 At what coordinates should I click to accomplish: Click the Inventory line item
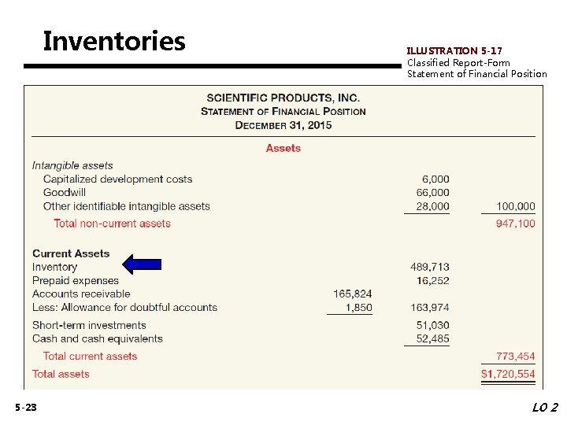pyautogui.click(x=54, y=267)
